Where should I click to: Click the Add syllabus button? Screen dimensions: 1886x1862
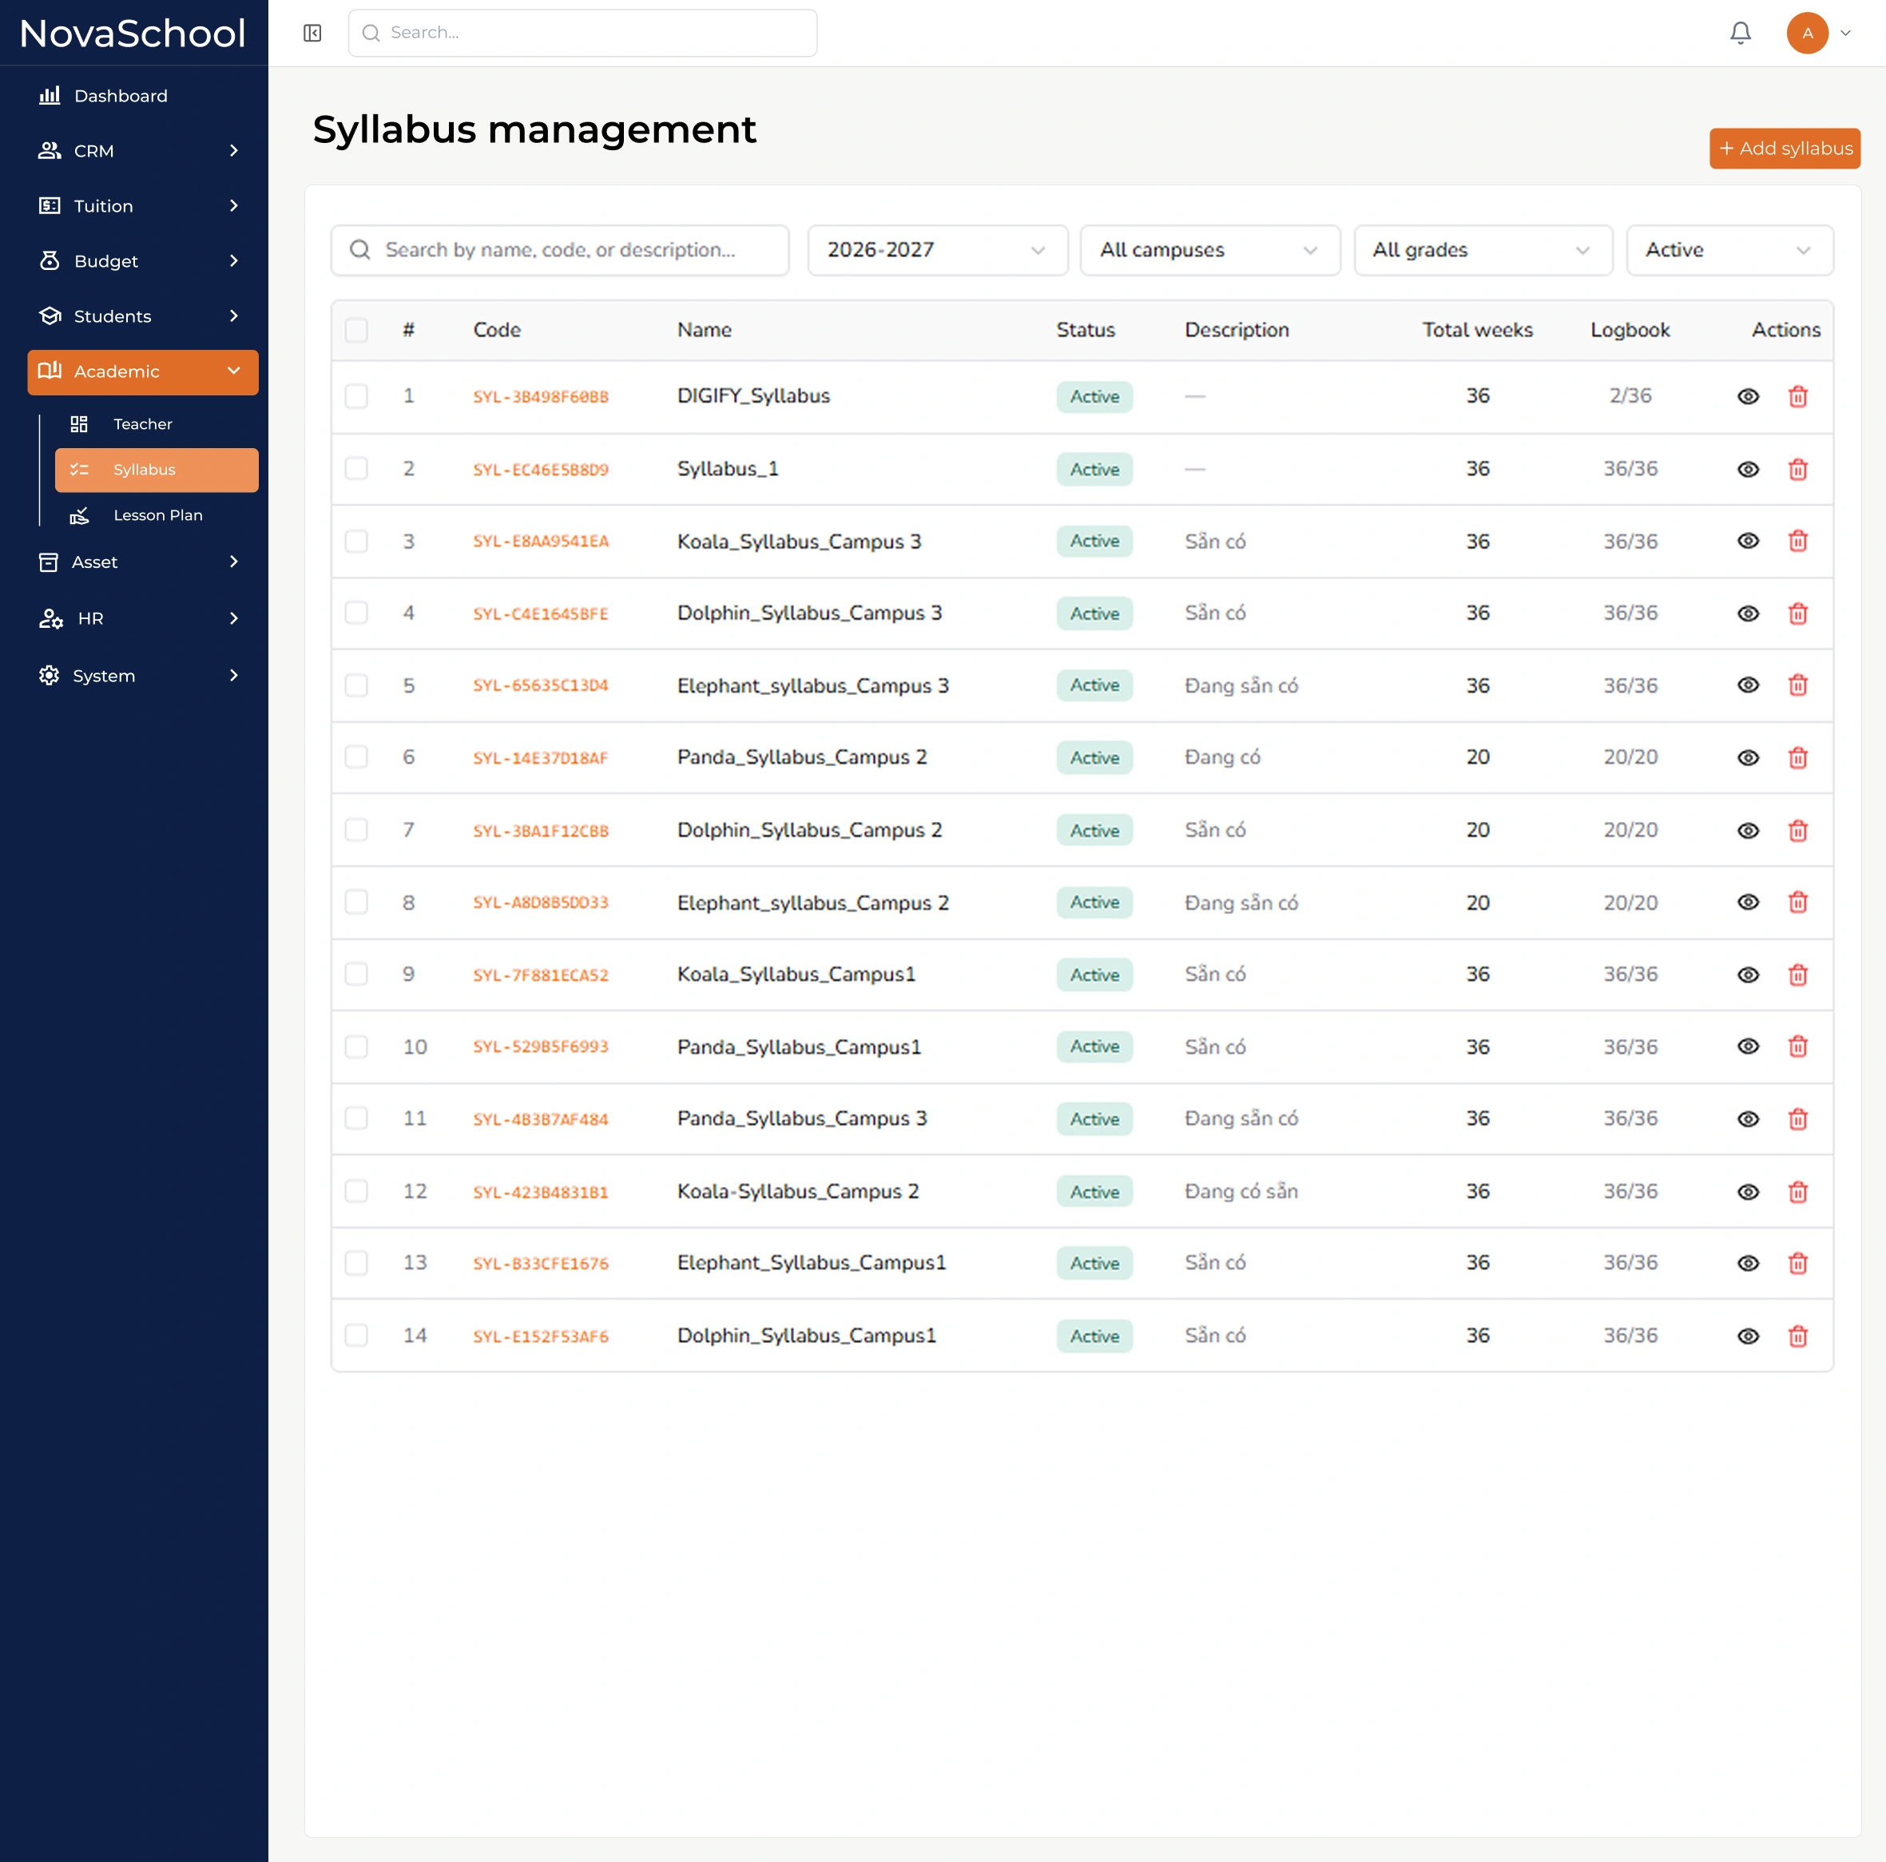pyautogui.click(x=1785, y=149)
